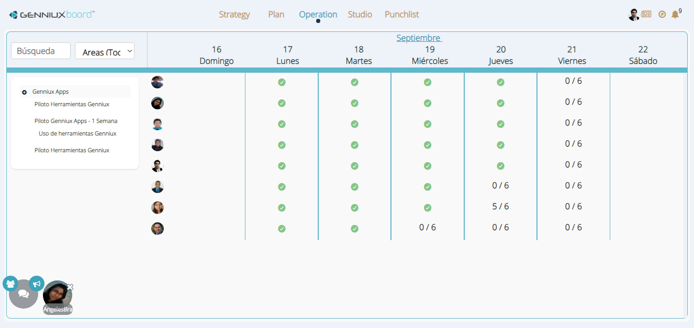Click Miércoles check for blue-shirt suited man

pos(428,187)
